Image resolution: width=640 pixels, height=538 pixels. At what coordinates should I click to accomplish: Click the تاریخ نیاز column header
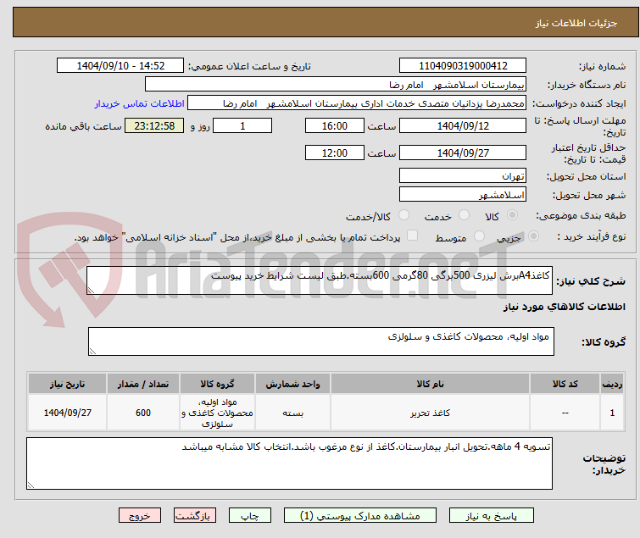[67, 384]
